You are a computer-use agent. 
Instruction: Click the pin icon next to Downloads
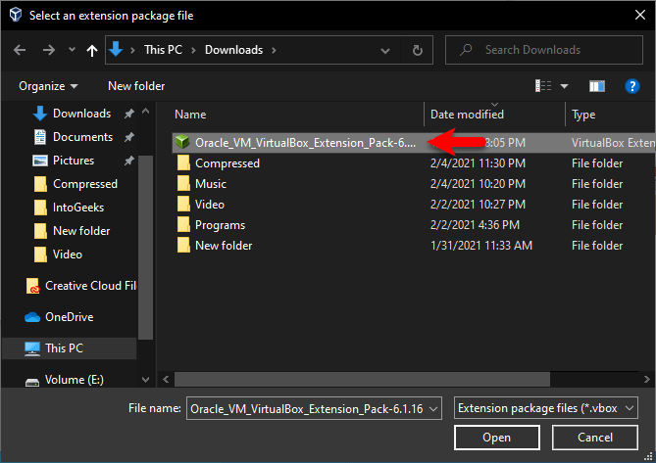click(x=129, y=114)
